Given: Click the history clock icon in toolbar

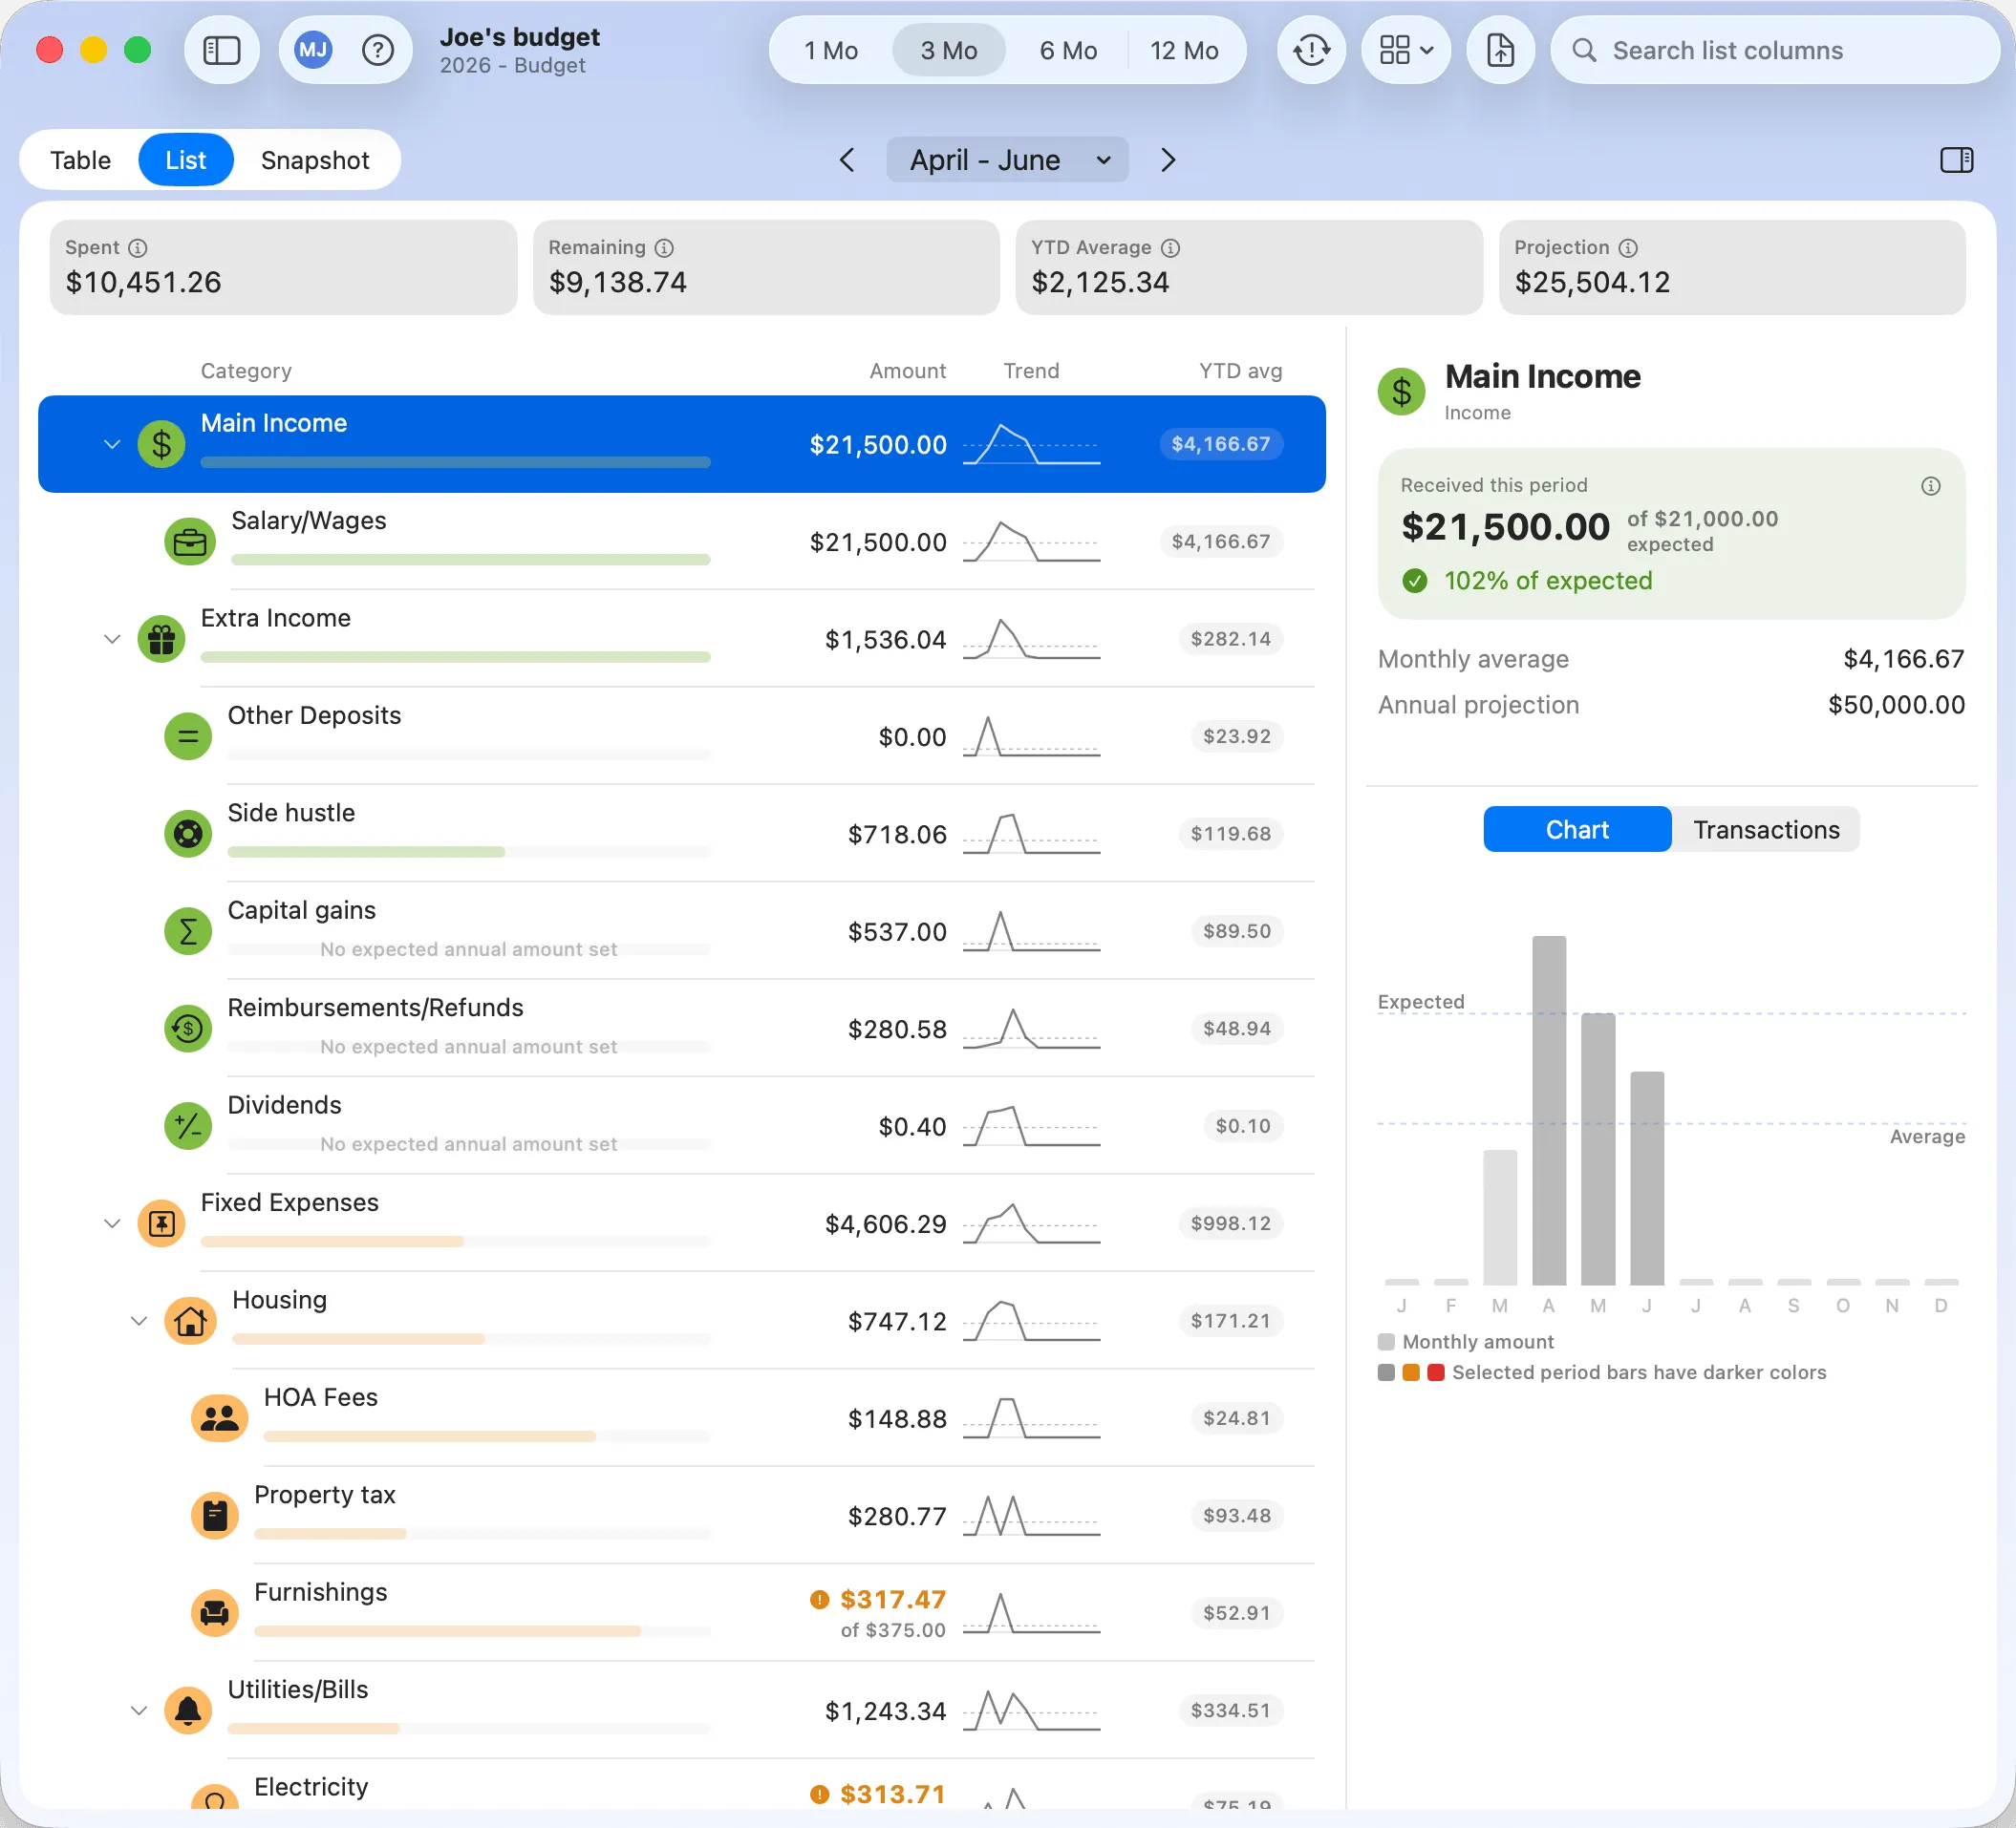Looking at the screenshot, I should click(x=1311, y=50).
